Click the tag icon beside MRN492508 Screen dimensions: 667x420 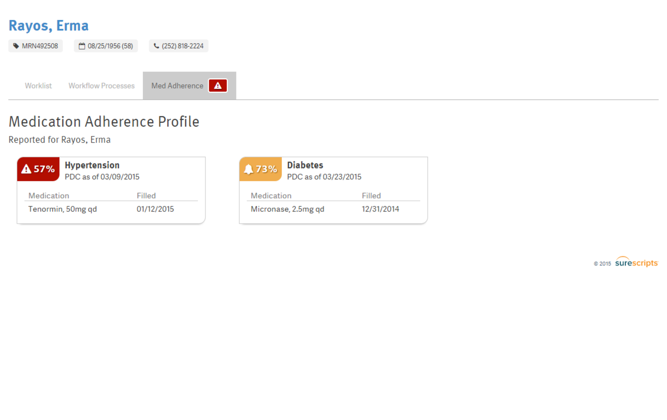click(x=15, y=46)
